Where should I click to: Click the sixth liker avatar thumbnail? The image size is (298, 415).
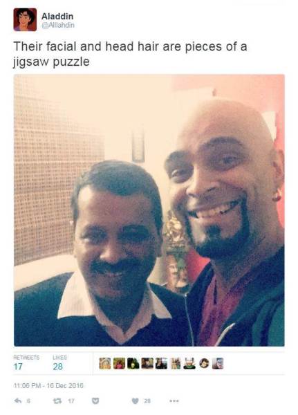176,363
